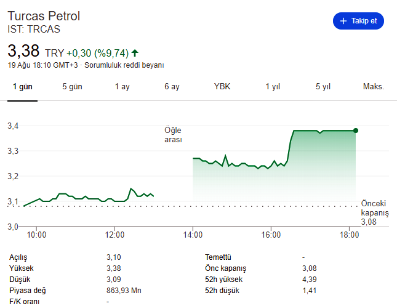
Task: Click the green up arrow icon
Action: coord(135,53)
